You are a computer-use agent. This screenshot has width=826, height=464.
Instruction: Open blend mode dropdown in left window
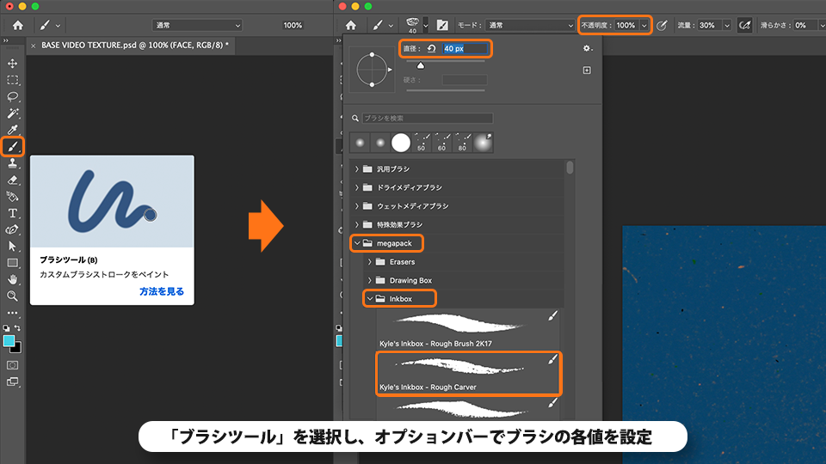click(x=197, y=25)
